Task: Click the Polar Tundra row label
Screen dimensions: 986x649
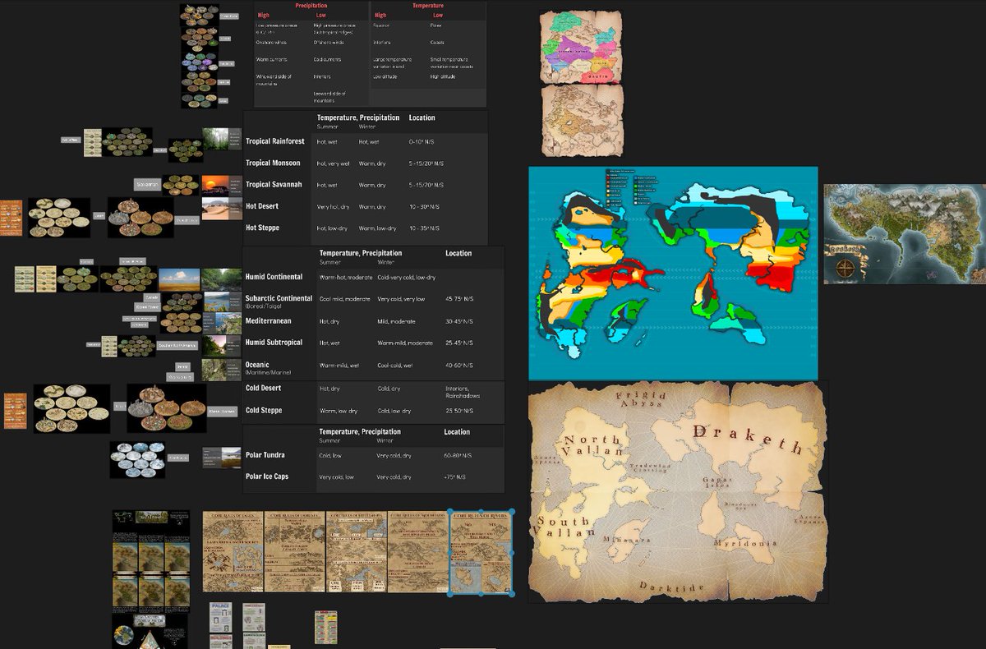Action: [265, 454]
